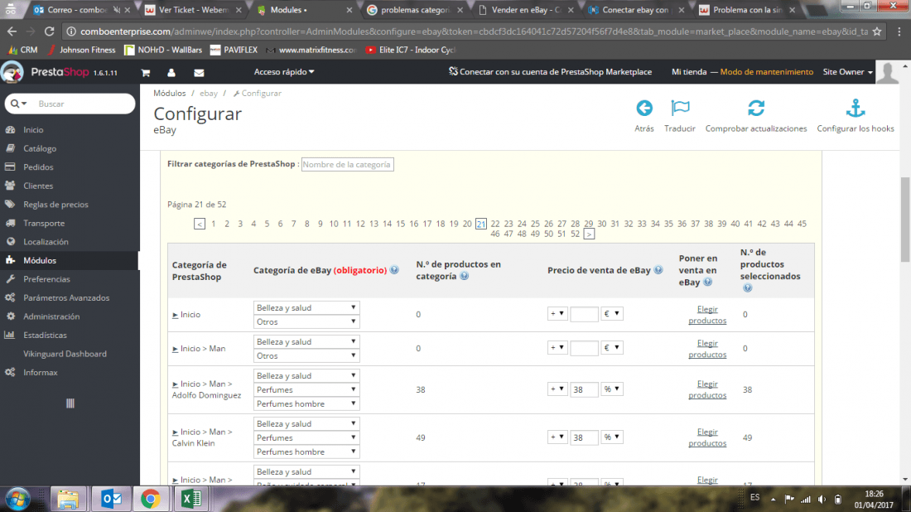Image resolution: width=911 pixels, height=512 pixels.
Task: Click the search magnifier icon in sidebar
Action: pos(15,104)
